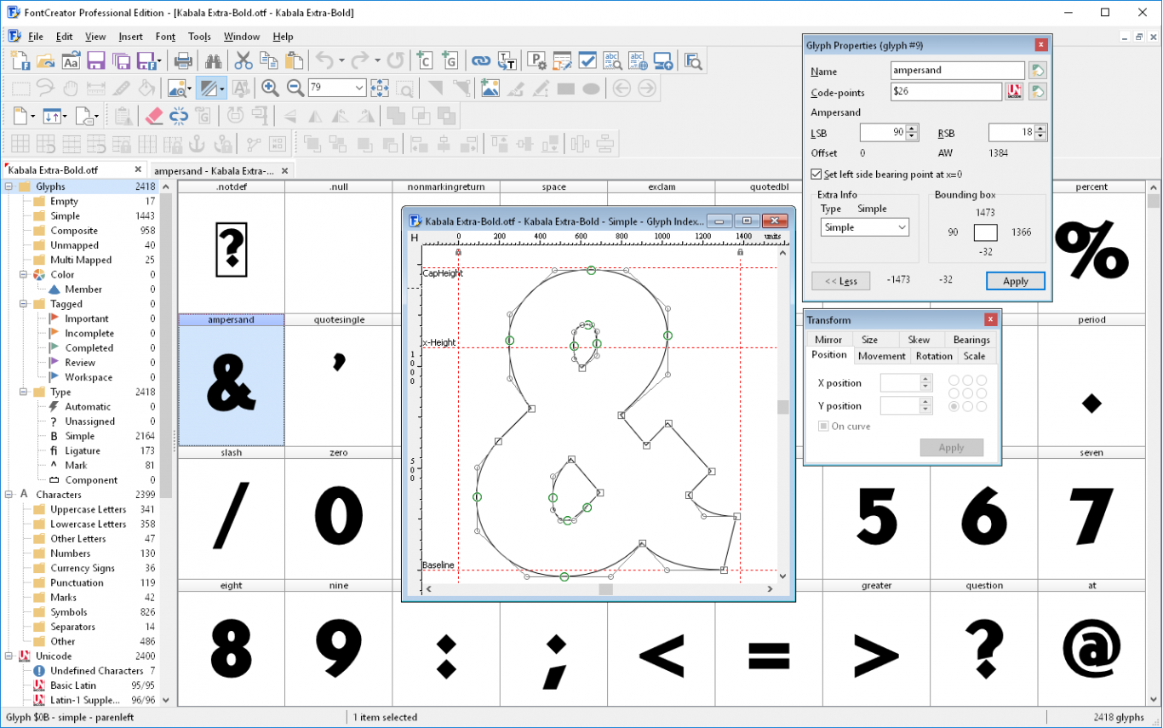This screenshot has width=1163, height=728.
Task: Open the Print dialog from the toolbar
Action: pyautogui.click(x=183, y=60)
